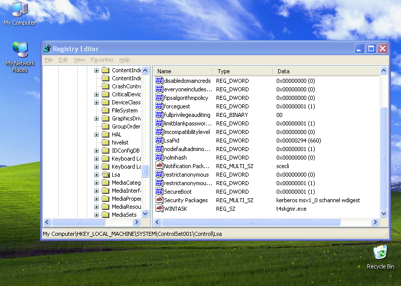Image resolution: width=401 pixels, height=286 pixels.
Task: Click the nodefaultadmino value icon
Action: (x=159, y=149)
